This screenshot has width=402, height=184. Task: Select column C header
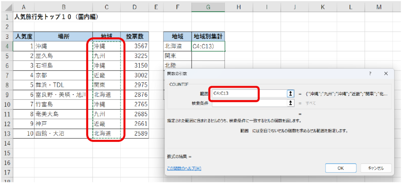tap(106, 7)
